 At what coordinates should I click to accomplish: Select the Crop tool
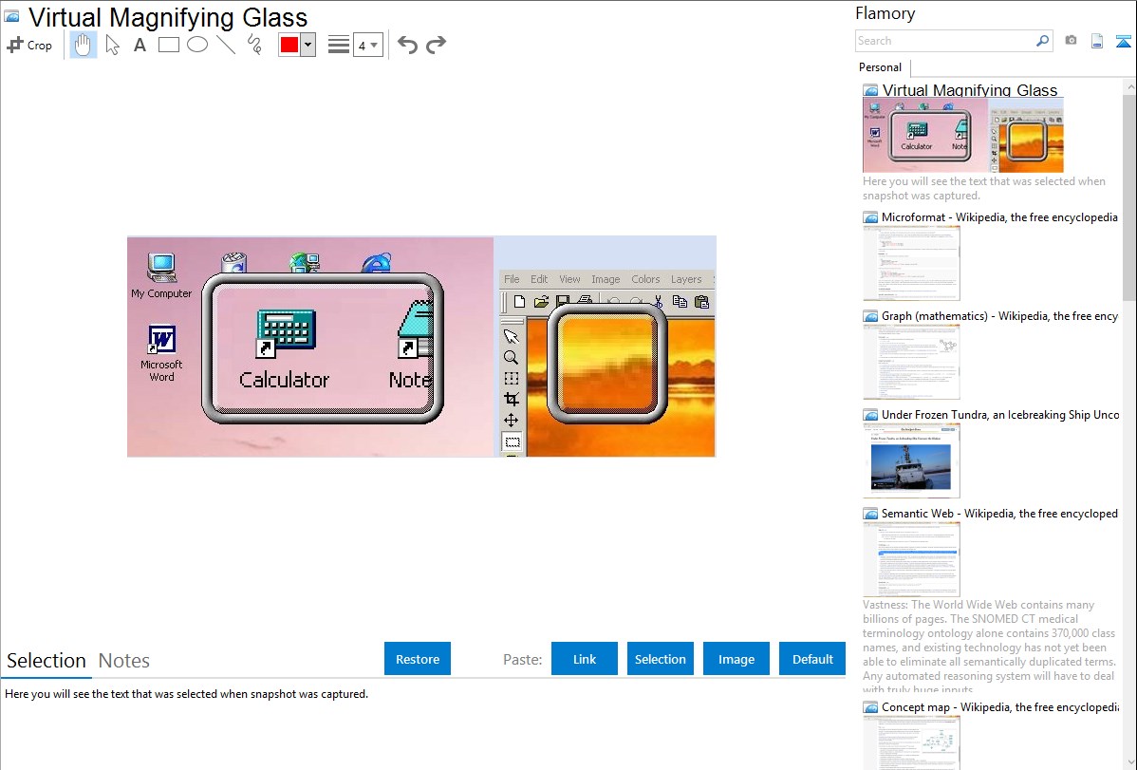point(29,45)
